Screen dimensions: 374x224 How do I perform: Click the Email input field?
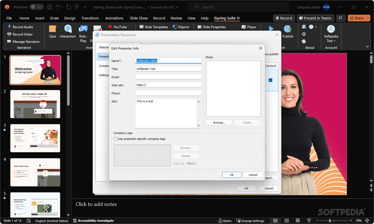pyautogui.click(x=168, y=77)
